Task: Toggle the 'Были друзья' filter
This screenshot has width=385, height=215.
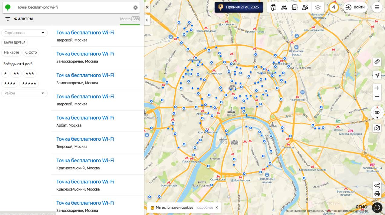Action: (15, 42)
